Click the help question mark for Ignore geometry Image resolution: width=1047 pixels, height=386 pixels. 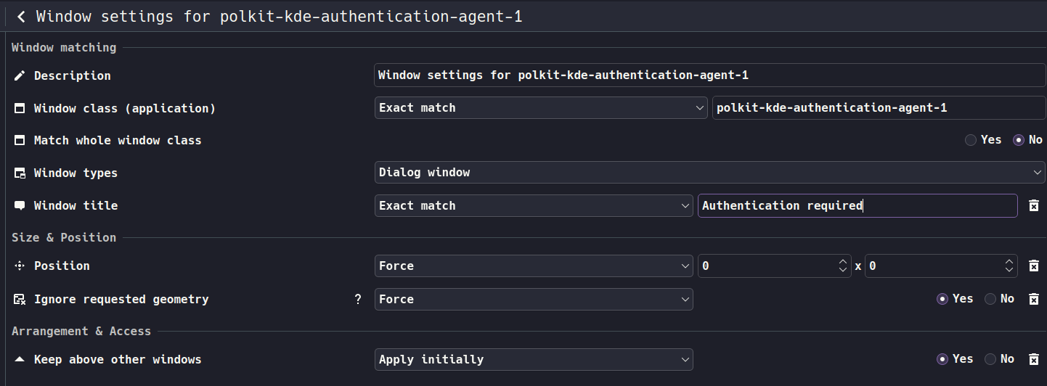358,299
